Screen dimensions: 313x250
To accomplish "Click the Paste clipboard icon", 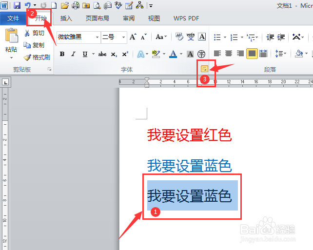I will pyautogui.click(x=11, y=35).
